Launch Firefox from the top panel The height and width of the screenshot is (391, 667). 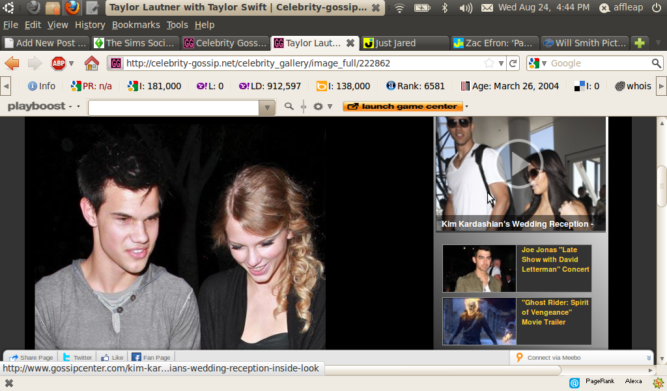click(x=72, y=8)
